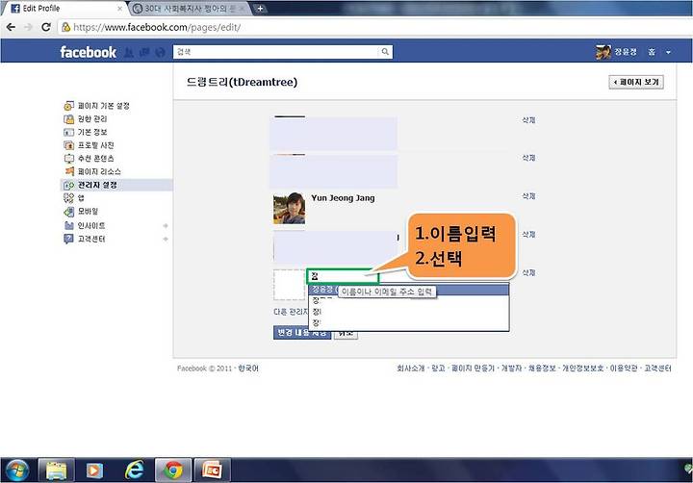Open a new browser tab
This screenshot has width=693, height=483.
[260, 9]
